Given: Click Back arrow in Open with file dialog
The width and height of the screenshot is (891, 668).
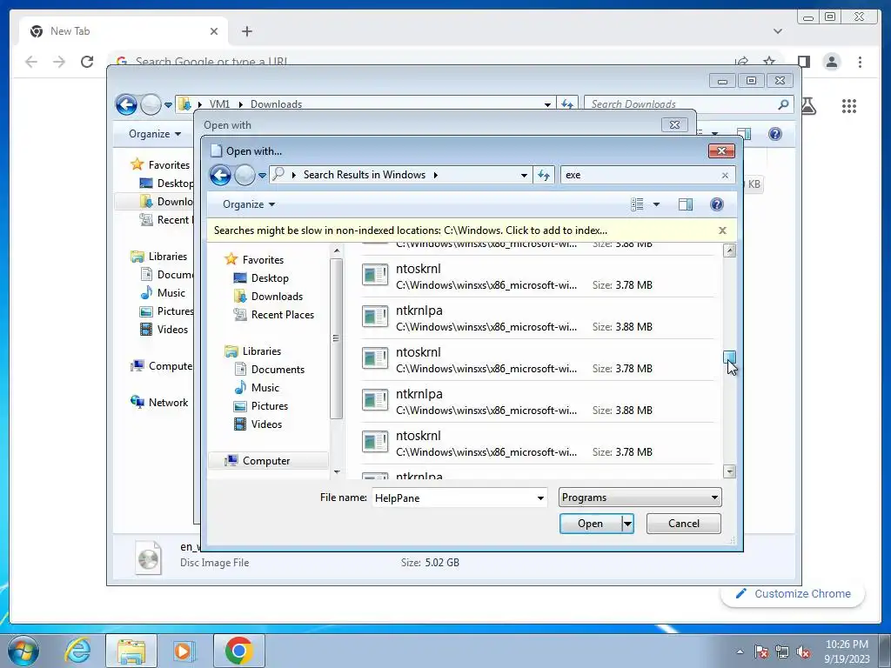Looking at the screenshot, I should point(220,175).
